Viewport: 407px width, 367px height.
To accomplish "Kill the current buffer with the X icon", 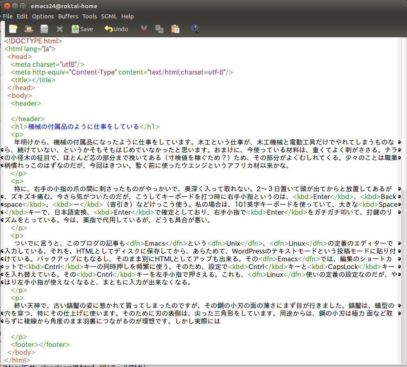I will click(x=60, y=29).
